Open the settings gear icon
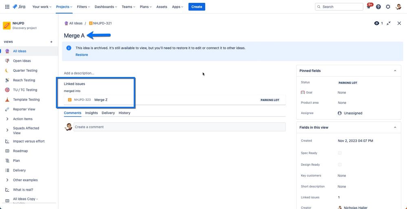The height and width of the screenshot is (209, 407). (388, 7)
